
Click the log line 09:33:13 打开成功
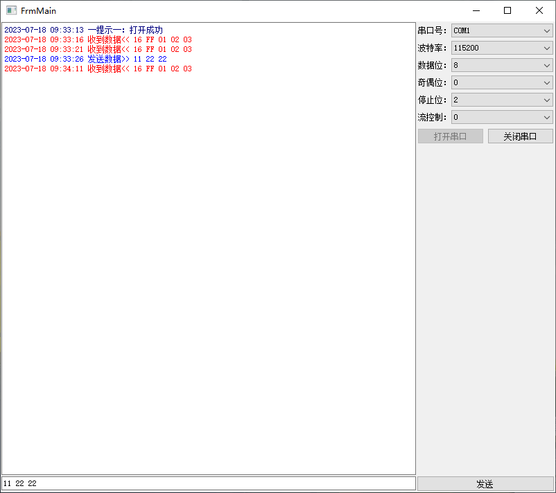84,30
